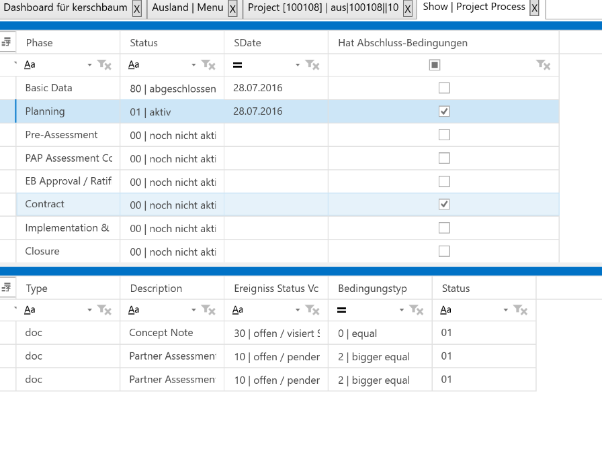Toggle the checkbox in the Contract row
This screenshot has width=602, height=469.
pyautogui.click(x=443, y=205)
